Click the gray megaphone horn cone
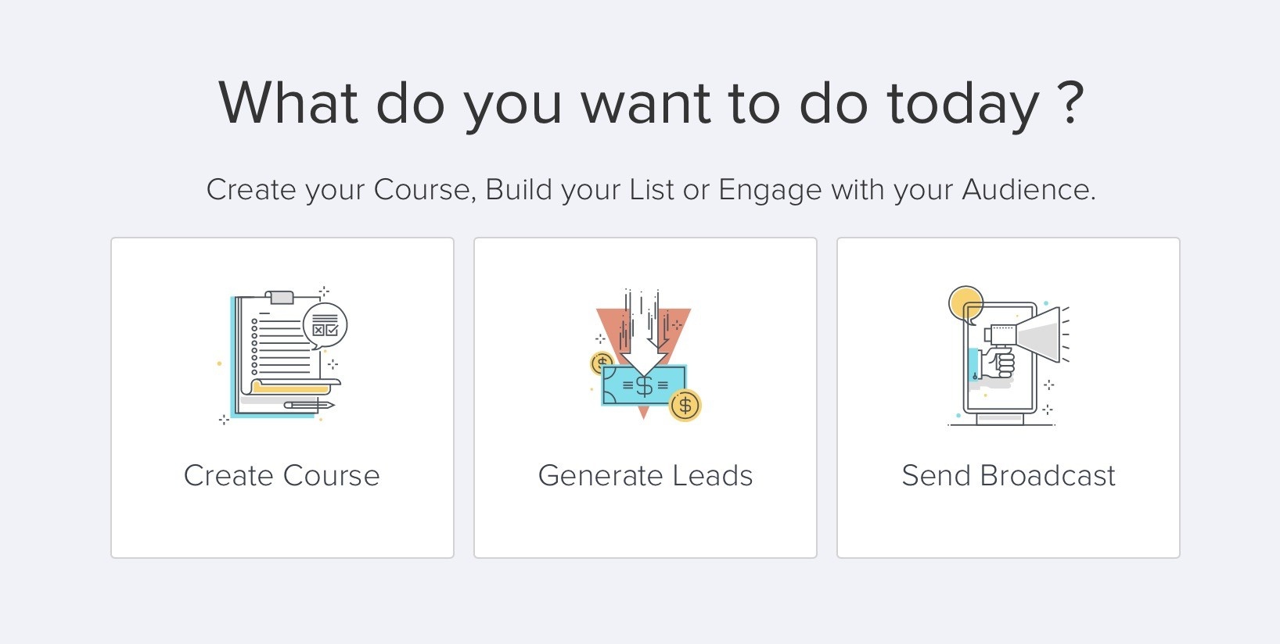Screen dimensions: 1280x644 pyautogui.click(x=1038, y=335)
